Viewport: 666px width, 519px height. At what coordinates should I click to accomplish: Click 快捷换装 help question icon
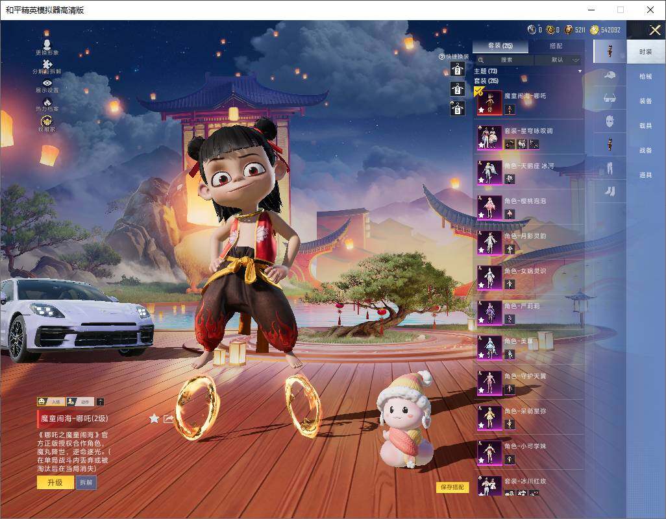click(441, 56)
